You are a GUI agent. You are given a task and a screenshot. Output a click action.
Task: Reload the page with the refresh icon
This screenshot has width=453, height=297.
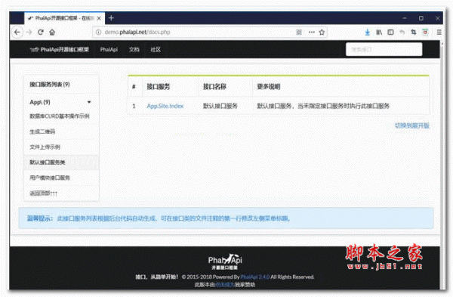tap(41, 32)
